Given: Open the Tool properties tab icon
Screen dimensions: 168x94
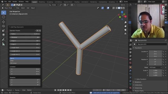Looking at the screenshot, I should (x=130, y=45).
